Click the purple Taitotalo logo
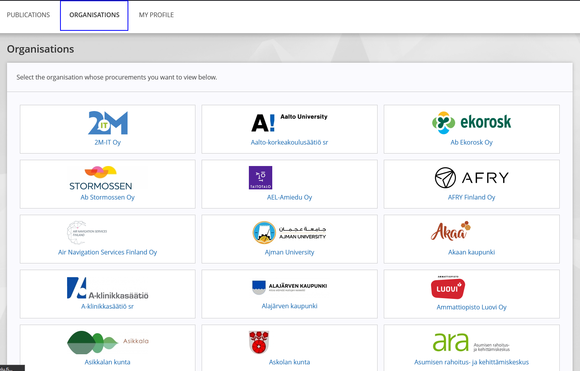This screenshot has width=580, height=371. pos(261,178)
